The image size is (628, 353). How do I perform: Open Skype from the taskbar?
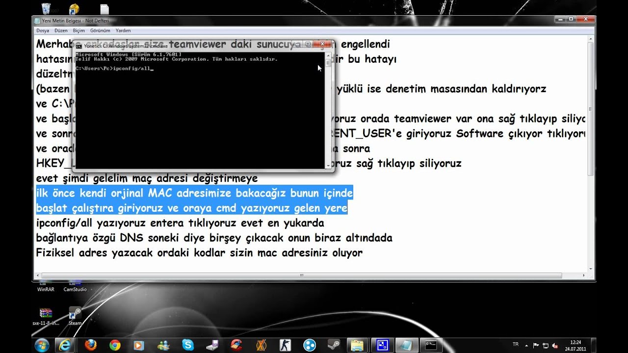pyautogui.click(x=187, y=345)
